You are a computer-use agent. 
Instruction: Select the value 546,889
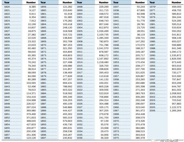(x=67, y=107)
